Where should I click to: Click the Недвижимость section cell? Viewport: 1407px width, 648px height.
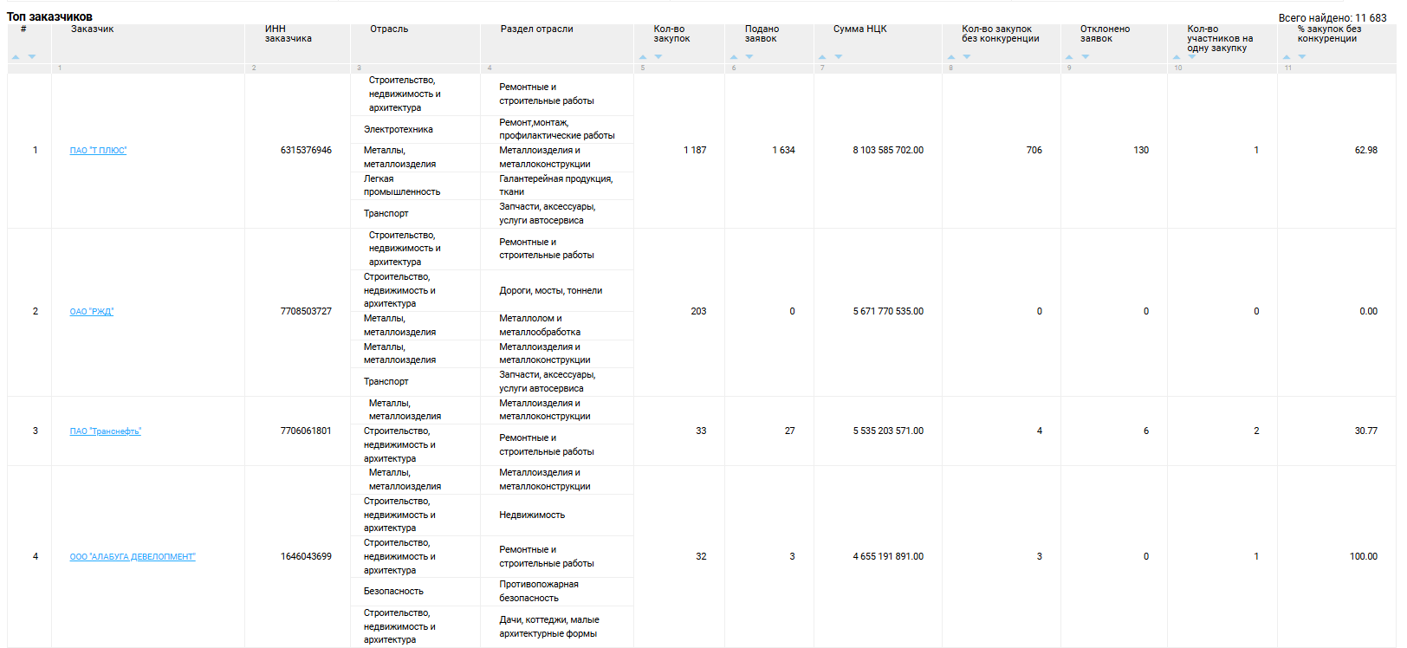pyautogui.click(x=532, y=515)
